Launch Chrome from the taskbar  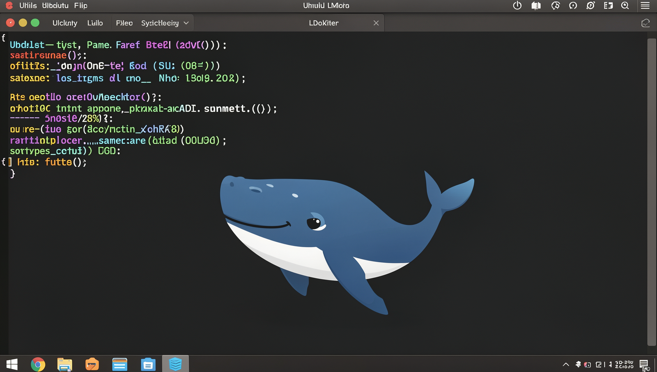(x=38, y=364)
